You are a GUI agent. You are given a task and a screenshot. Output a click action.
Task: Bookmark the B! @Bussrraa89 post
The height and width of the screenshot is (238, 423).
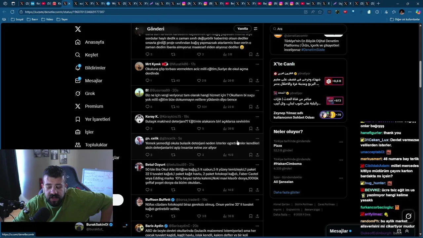coord(251,107)
